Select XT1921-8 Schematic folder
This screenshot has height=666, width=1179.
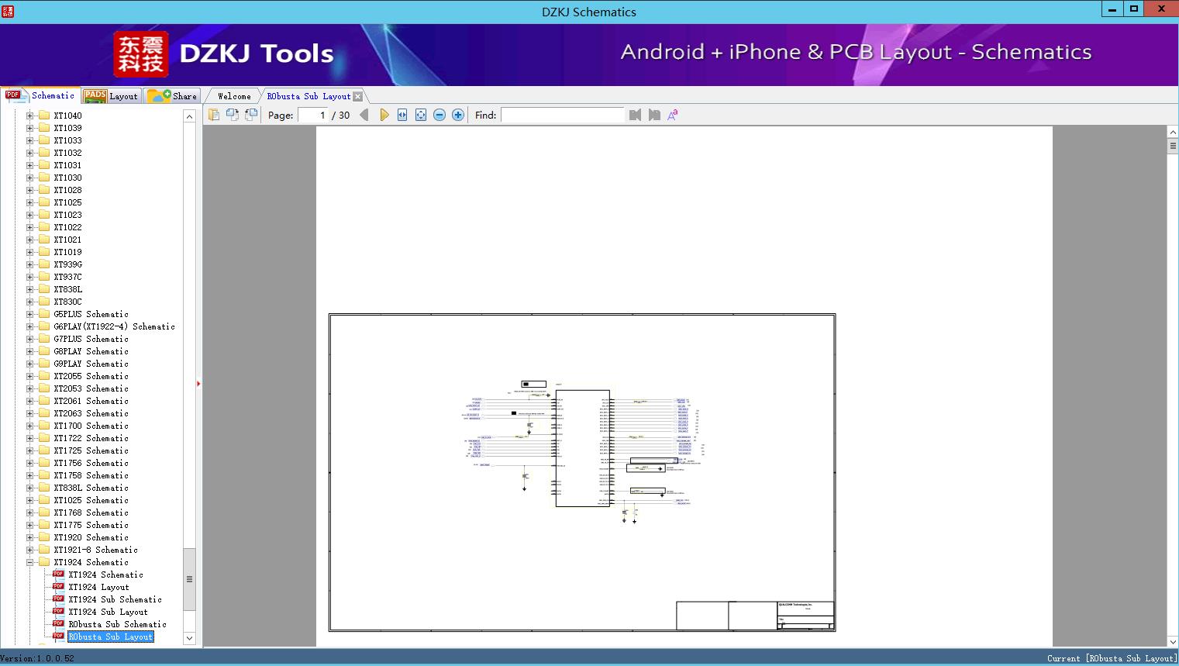(95, 550)
